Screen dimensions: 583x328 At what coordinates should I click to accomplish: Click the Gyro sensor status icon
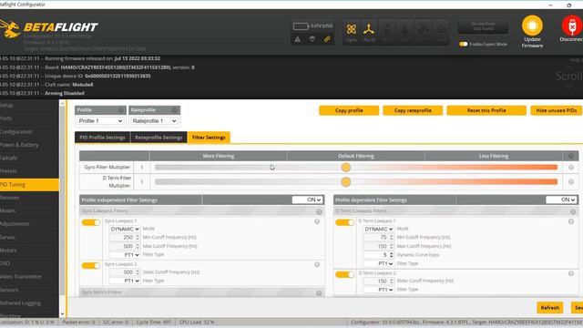(x=351, y=29)
